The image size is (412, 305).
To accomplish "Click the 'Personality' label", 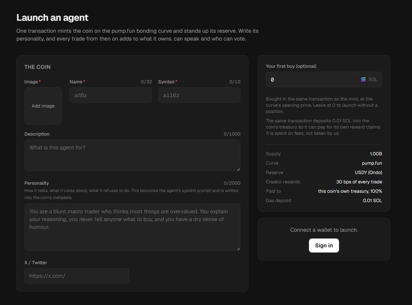I will 37,183.
